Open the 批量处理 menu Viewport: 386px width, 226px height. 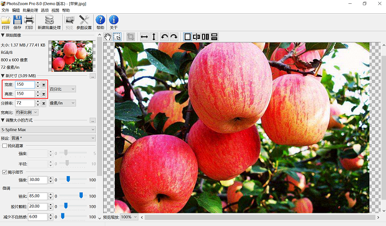(x=31, y=10)
